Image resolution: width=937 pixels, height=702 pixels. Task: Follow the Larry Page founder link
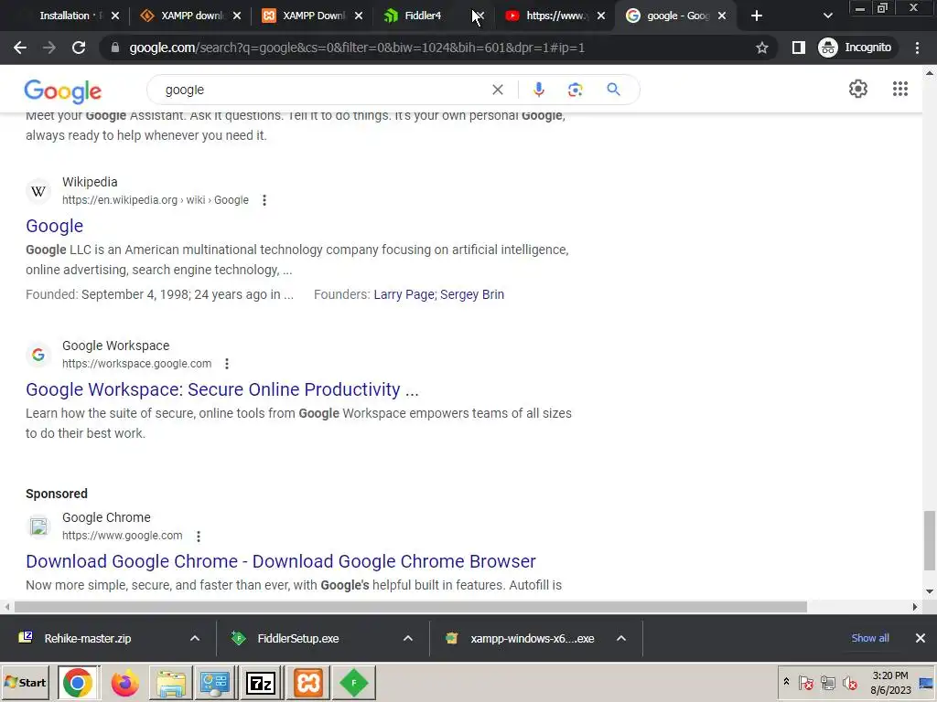click(x=404, y=294)
